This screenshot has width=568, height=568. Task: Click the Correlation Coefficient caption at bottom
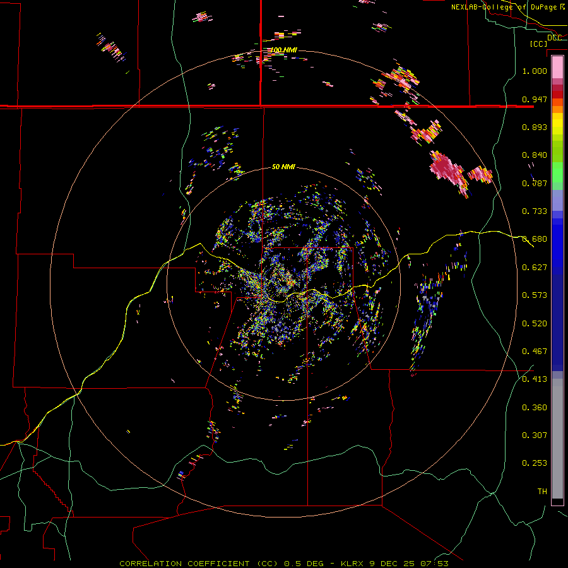tap(284, 564)
